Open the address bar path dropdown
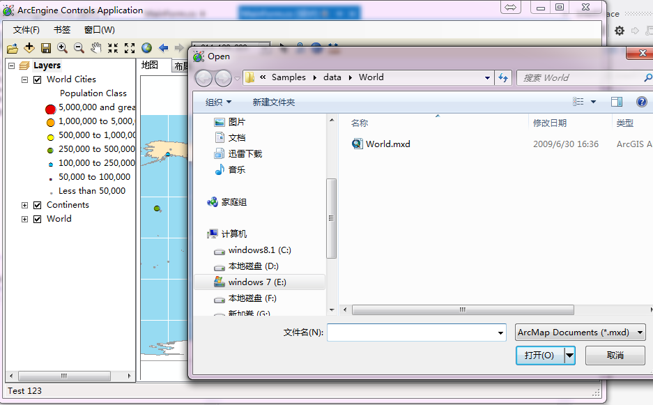Viewport: 653px width, 405px height. [x=487, y=78]
